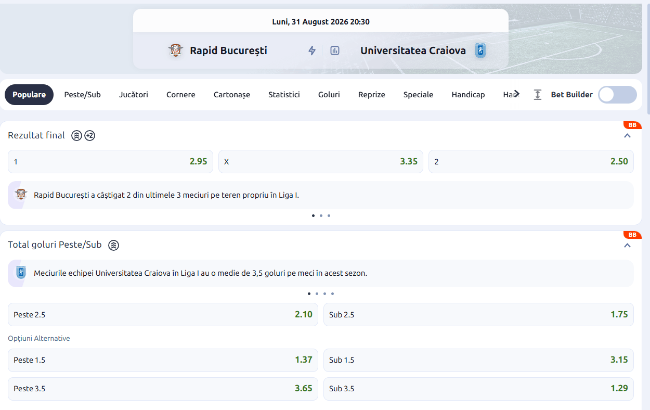This screenshot has width=650, height=410.
Task: Click the +2 badge next to Rezultat final
Action: click(89, 136)
